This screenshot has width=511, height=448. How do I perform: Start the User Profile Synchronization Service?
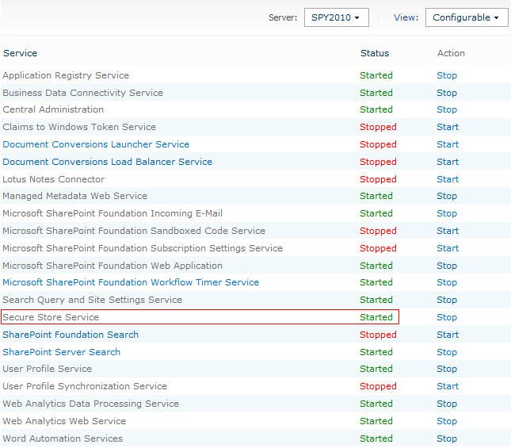tap(448, 386)
